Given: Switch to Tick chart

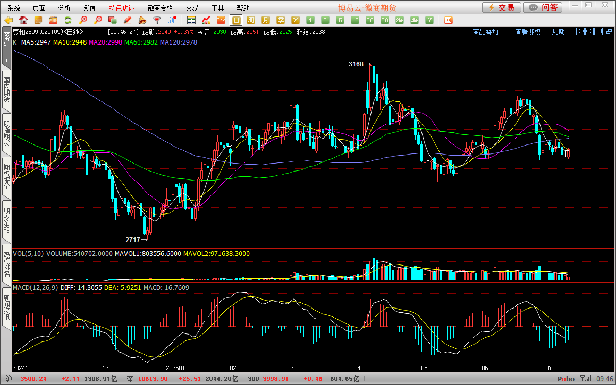Looking at the screenshot, I should (x=221, y=20).
